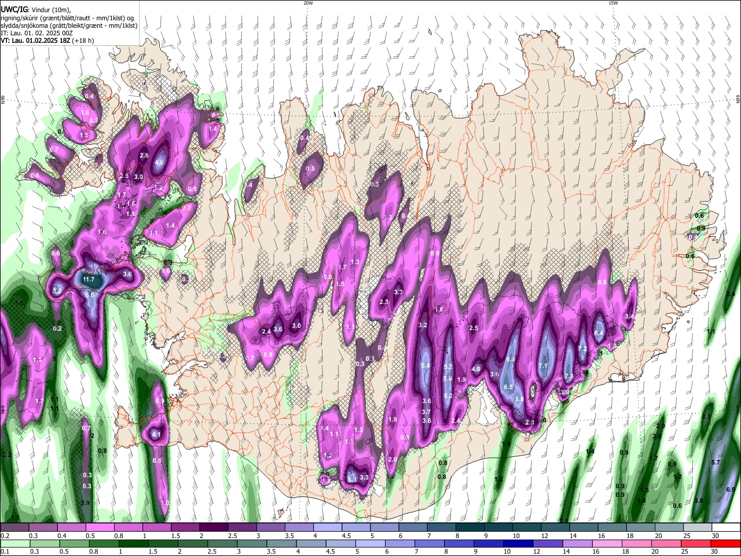Image resolution: width=741 pixels, height=556 pixels.
Task: Click the 5.8 value label
Action: [519, 399]
